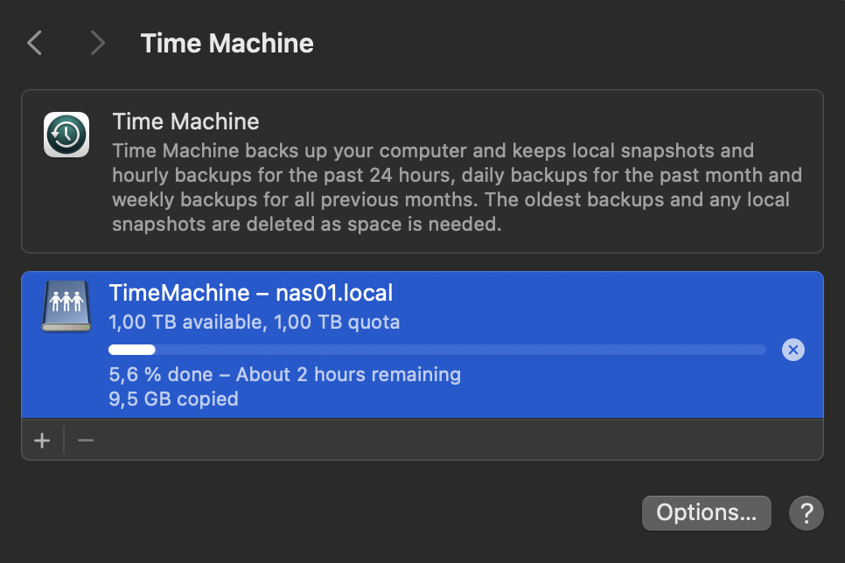
Task: Open the Options... dialog
Action: point(706,513)
